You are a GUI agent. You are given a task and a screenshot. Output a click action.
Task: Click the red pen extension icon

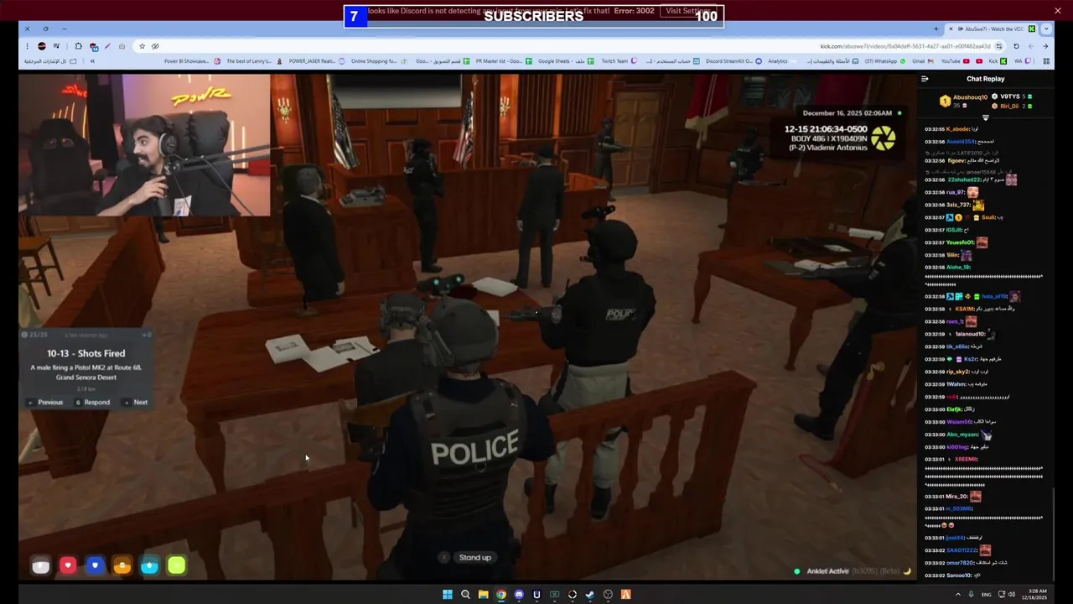coord(107,46)
